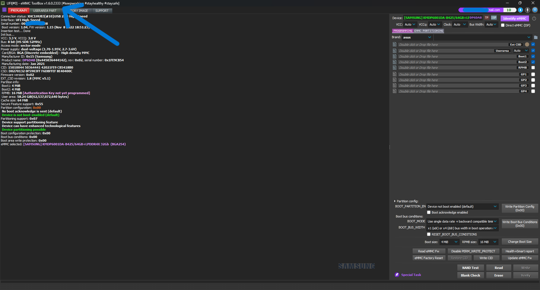Enable Direct eMMC (ISP) checkbox
The height and width of the screenshot is (290, 540).
503,25
